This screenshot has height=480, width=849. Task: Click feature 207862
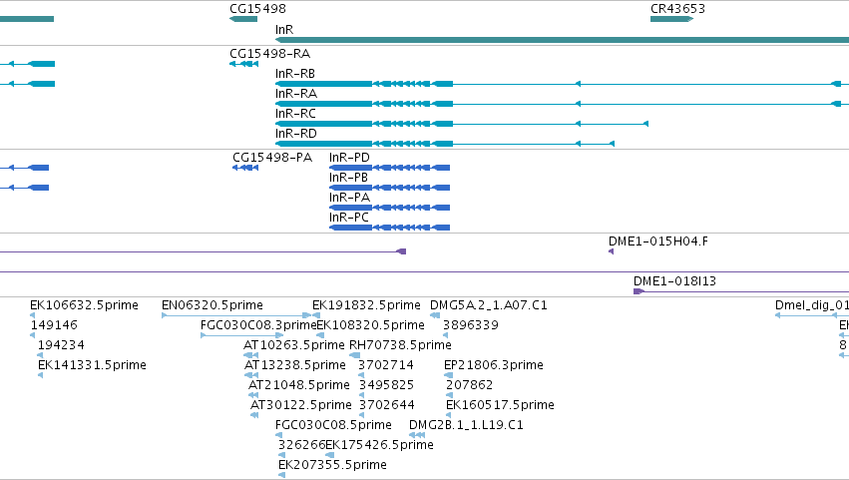coord(470,386)
